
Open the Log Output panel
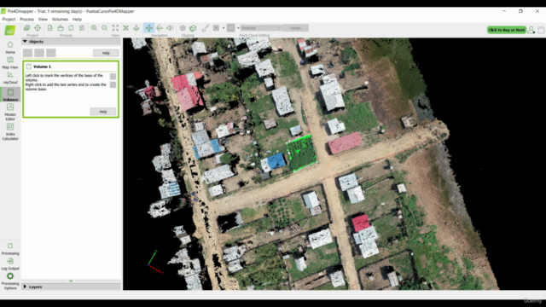(x=10, y=264)
